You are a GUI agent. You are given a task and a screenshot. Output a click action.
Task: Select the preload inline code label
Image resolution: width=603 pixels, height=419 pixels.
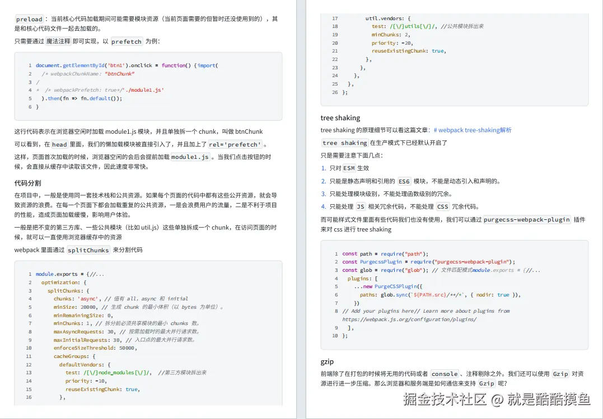pos(29,18)
